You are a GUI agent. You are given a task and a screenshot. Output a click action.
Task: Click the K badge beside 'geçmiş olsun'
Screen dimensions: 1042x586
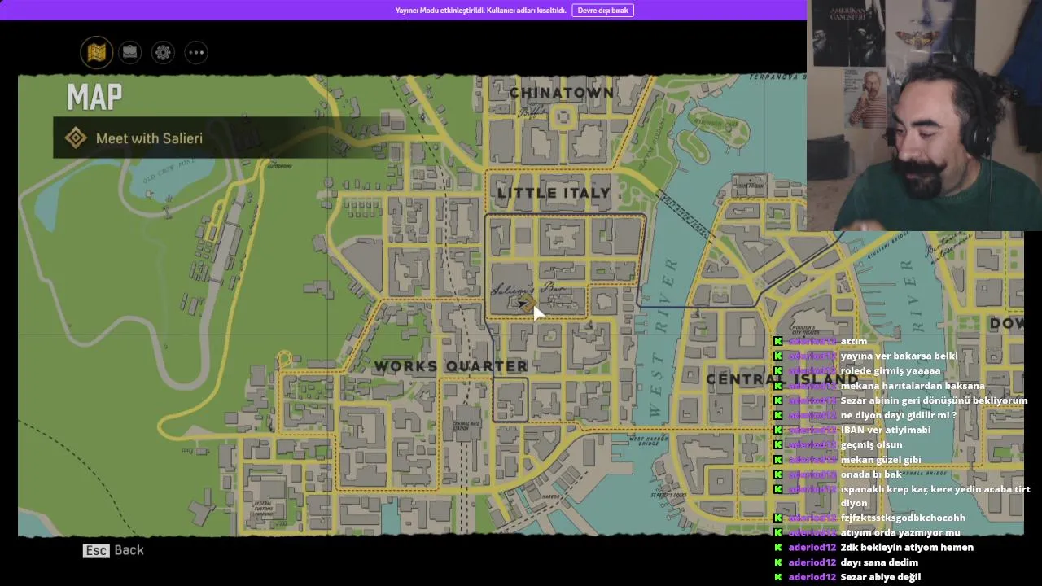(777, 444)
